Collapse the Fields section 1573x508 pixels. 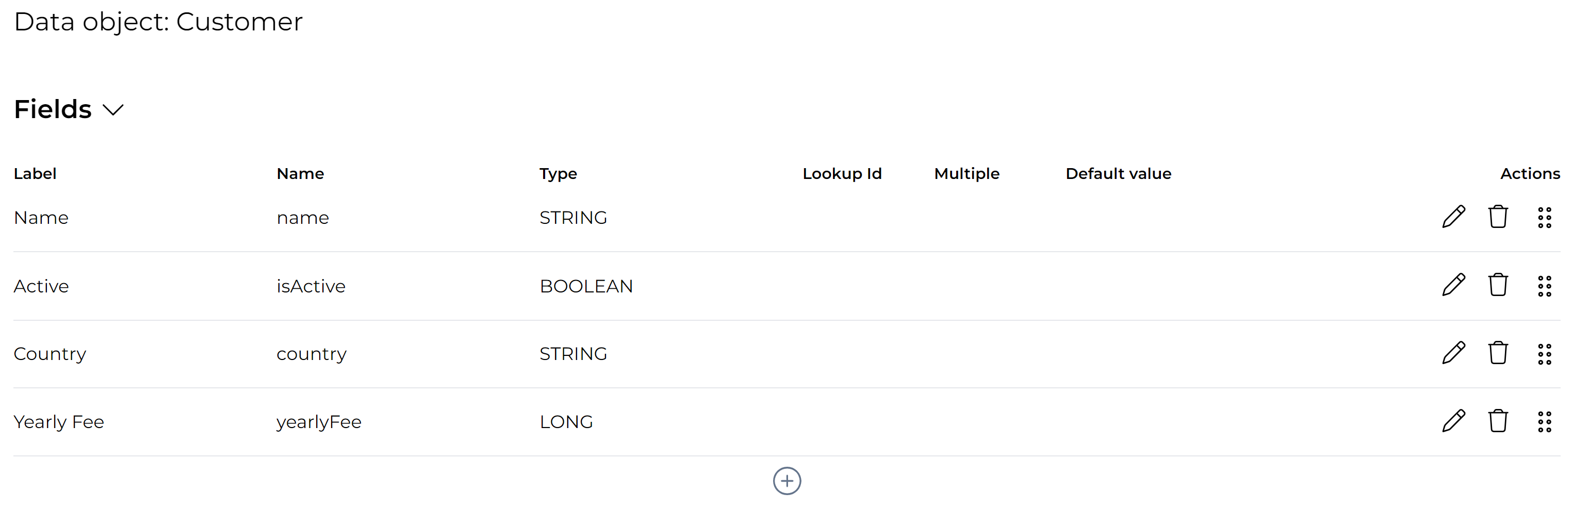pyautogui.click(x=113, y=111)
